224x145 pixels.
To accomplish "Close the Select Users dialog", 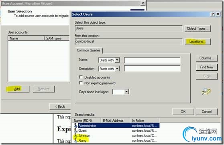I will coord(218,14).
